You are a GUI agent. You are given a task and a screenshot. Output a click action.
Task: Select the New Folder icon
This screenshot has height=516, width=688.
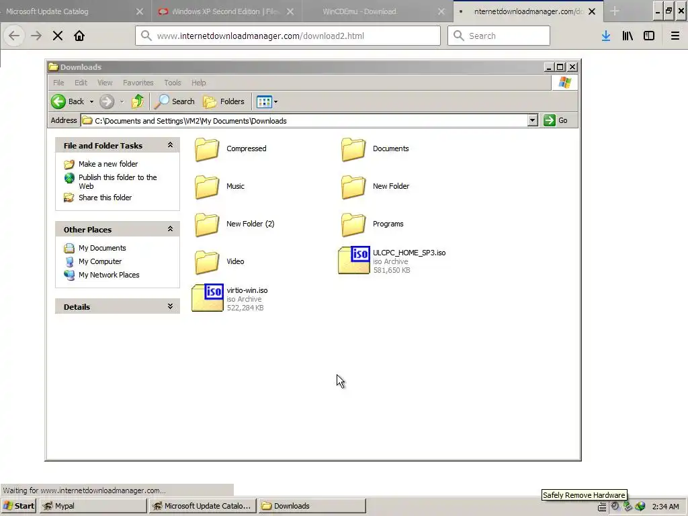tap(353, 187)
